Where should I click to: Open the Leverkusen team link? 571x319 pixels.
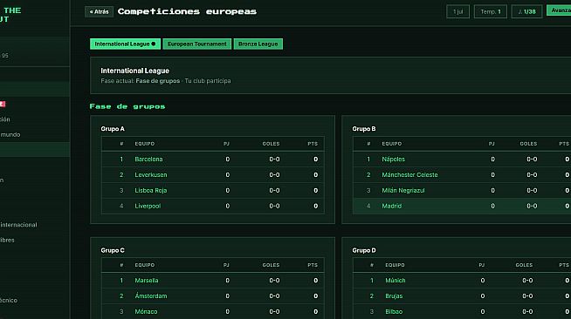click(x=151, y=175)
